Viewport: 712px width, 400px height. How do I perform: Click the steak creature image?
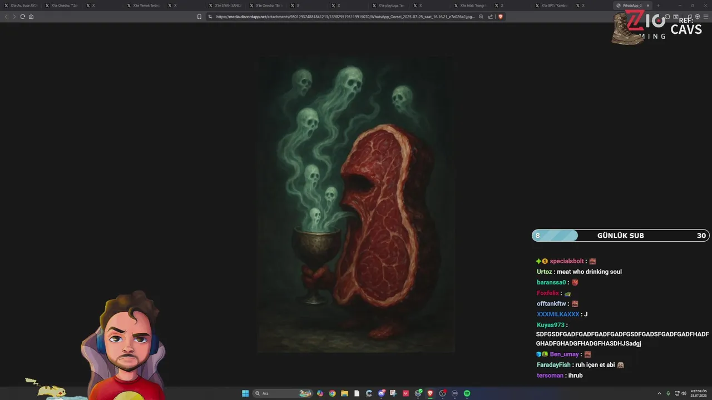356,204
